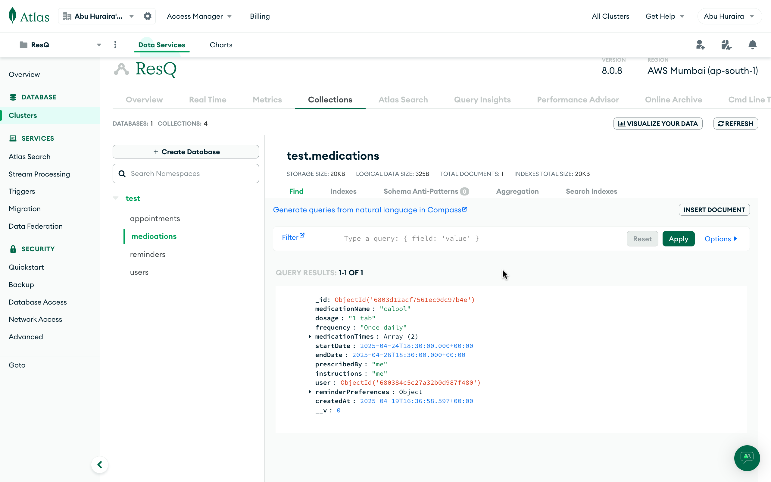Screen dimensions: 771x482
Task: Click the folder icon beside ResQ
Action: pos(23,45)
